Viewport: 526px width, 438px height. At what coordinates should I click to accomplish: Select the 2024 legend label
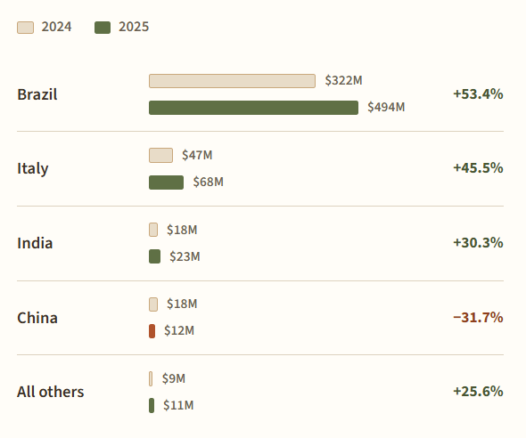pyautogui.click(x=56, y=27)
